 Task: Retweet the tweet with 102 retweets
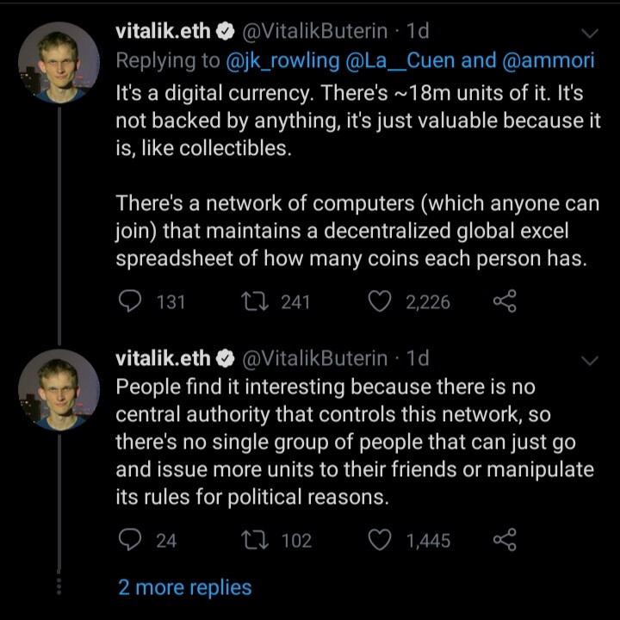[256, 540]
